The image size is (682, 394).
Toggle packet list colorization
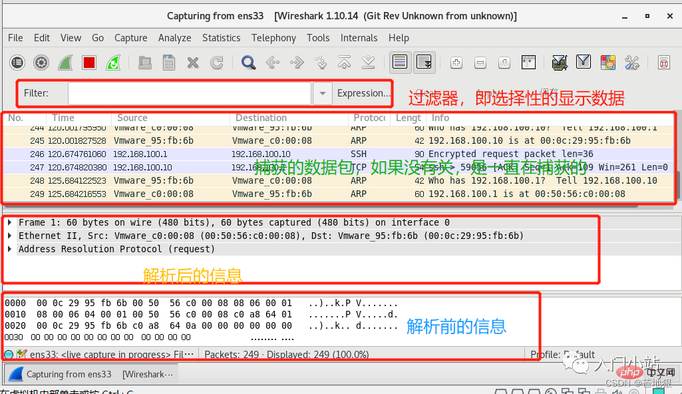tap(400, 62)
